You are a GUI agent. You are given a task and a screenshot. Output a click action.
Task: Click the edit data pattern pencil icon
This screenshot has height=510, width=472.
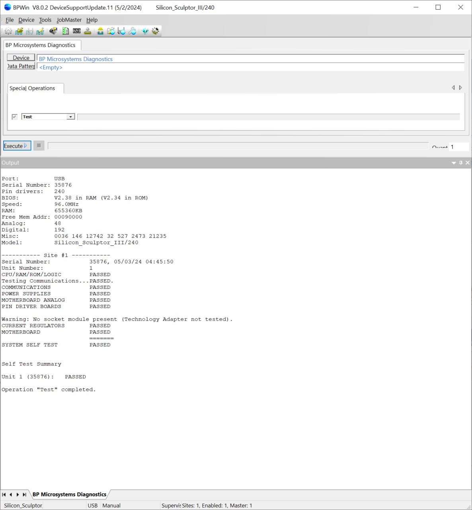coord(40,31)
